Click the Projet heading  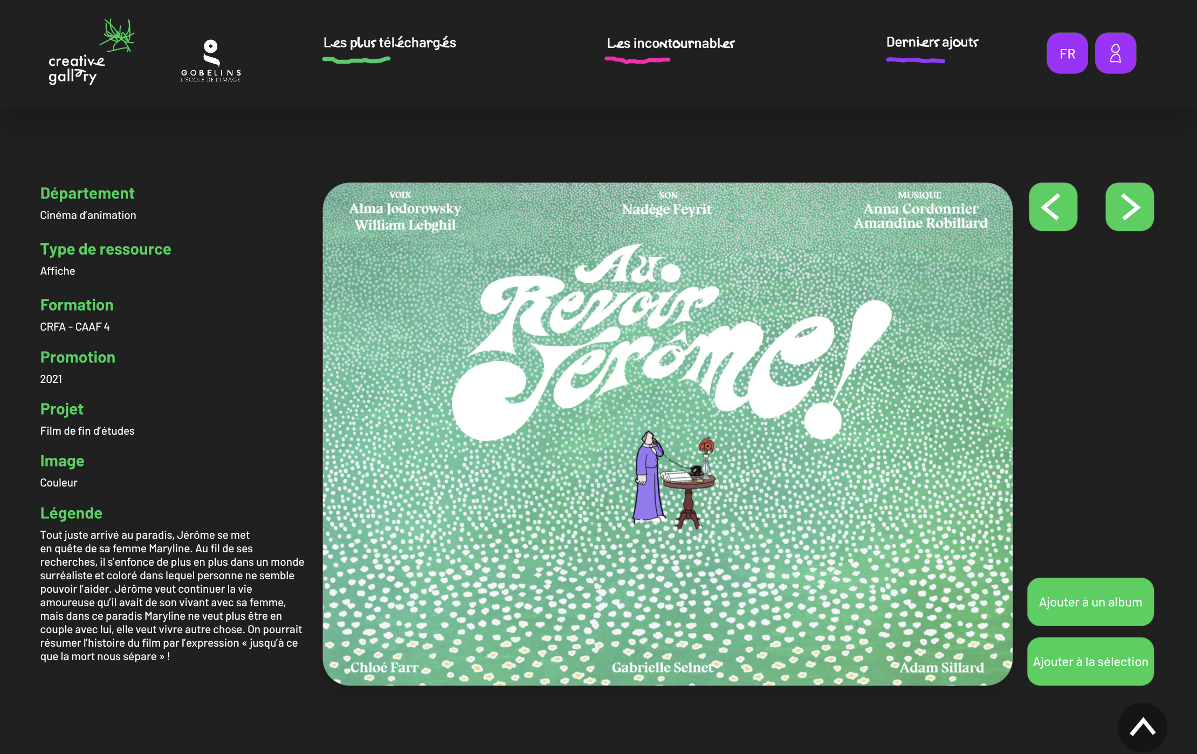tap(62, 409)
